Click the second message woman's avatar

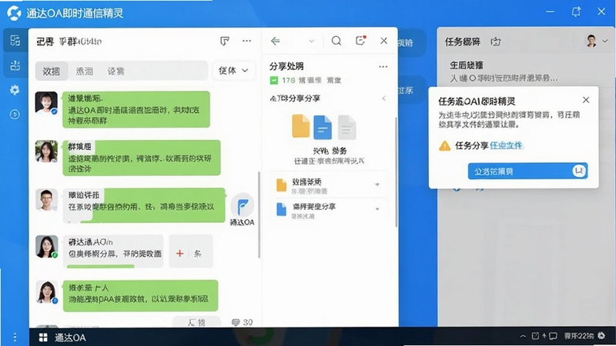click(46, 151)
